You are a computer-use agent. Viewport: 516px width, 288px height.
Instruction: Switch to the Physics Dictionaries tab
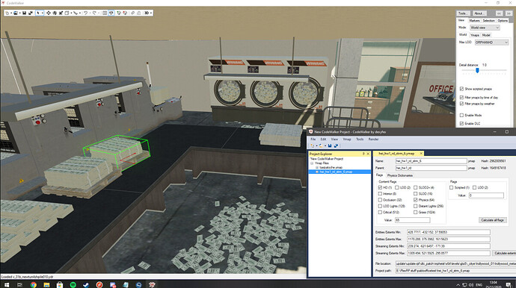(400, 175)
